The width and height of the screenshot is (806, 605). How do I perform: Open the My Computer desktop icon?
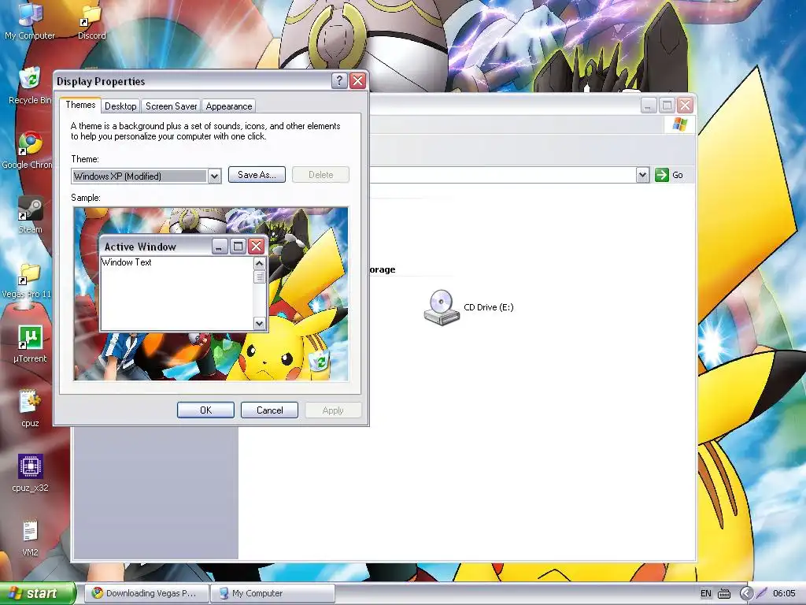[x=30, y=20]
